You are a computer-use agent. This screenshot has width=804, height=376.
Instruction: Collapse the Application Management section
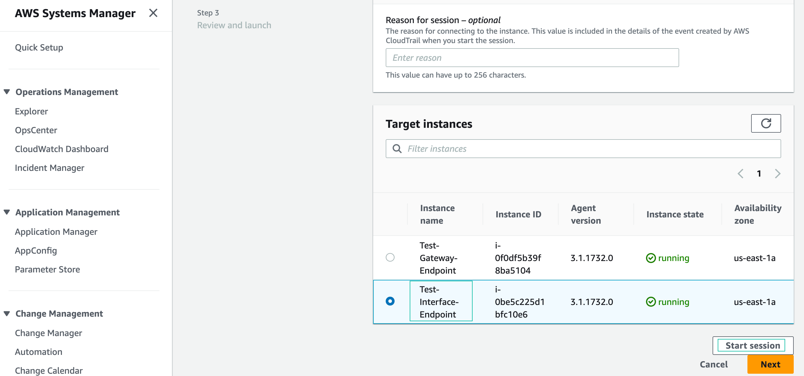pos(7,212)
